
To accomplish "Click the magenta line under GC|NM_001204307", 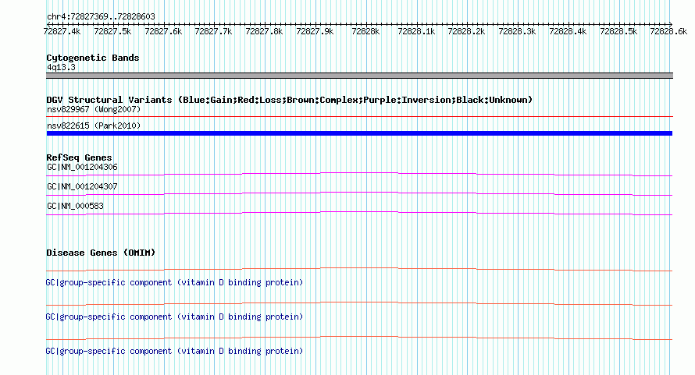I will coord(359,193).
